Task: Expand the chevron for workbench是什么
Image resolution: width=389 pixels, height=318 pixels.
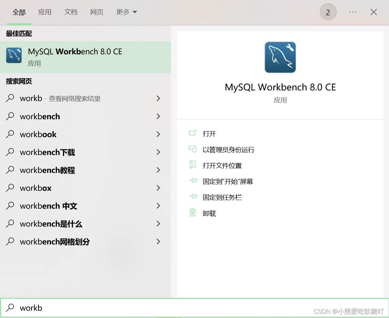Action: coord(158,224)
